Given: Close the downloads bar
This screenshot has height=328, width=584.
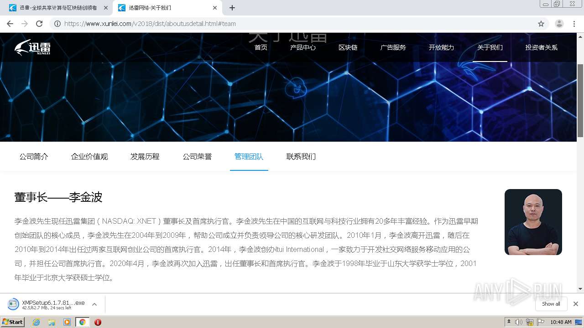Looking at the screenshot, I should [x=576, y=304].
